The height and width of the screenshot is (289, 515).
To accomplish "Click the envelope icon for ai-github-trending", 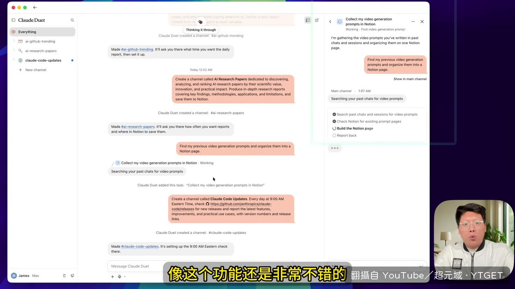I will click(x=21, y=41).
